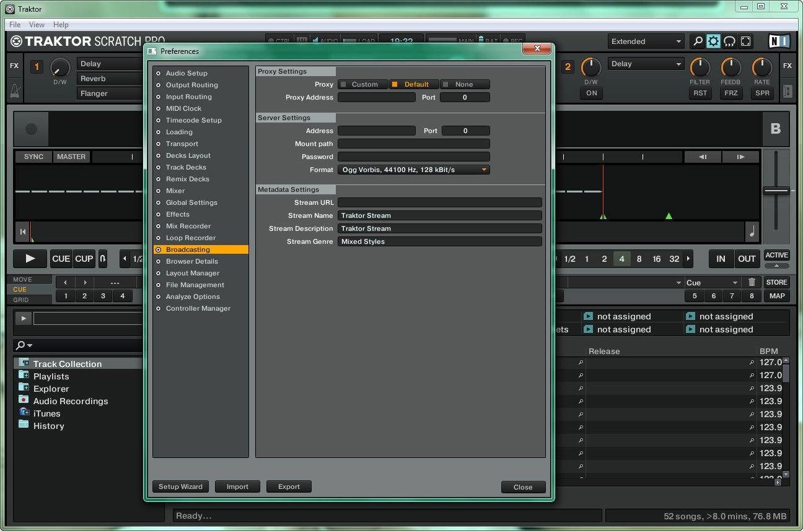Open the left FX panel button
This screenshot has width=803, height=531.
14,66
